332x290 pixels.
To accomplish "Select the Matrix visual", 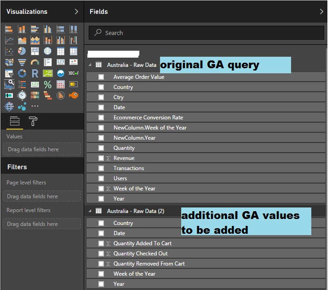I will click(74, 51).
